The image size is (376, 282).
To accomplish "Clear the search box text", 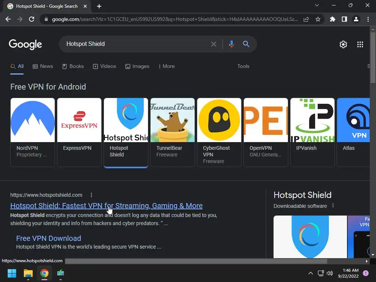I will point(213,44).
